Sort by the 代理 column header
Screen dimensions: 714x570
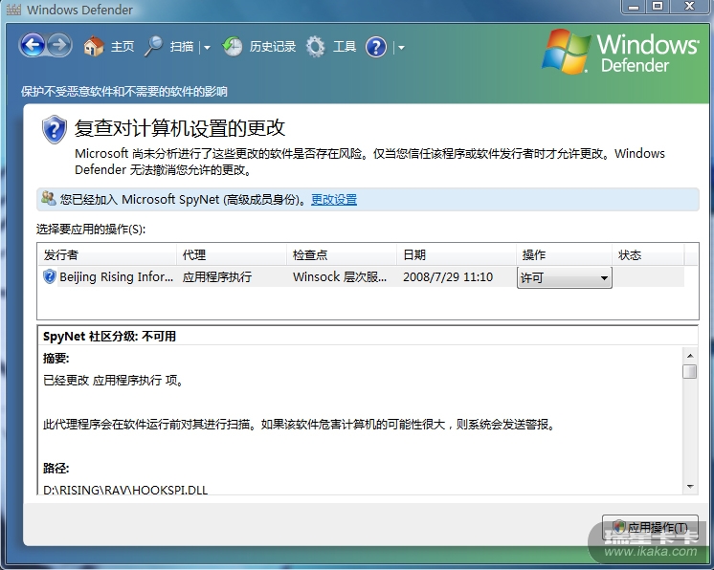(232, 254)
